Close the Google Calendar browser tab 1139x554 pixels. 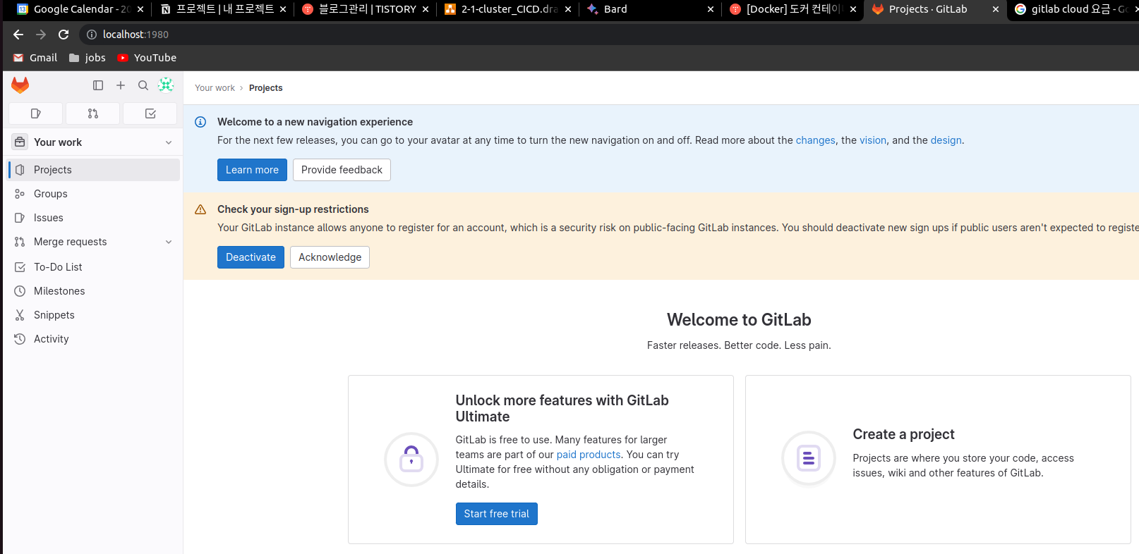coord(140,9)
